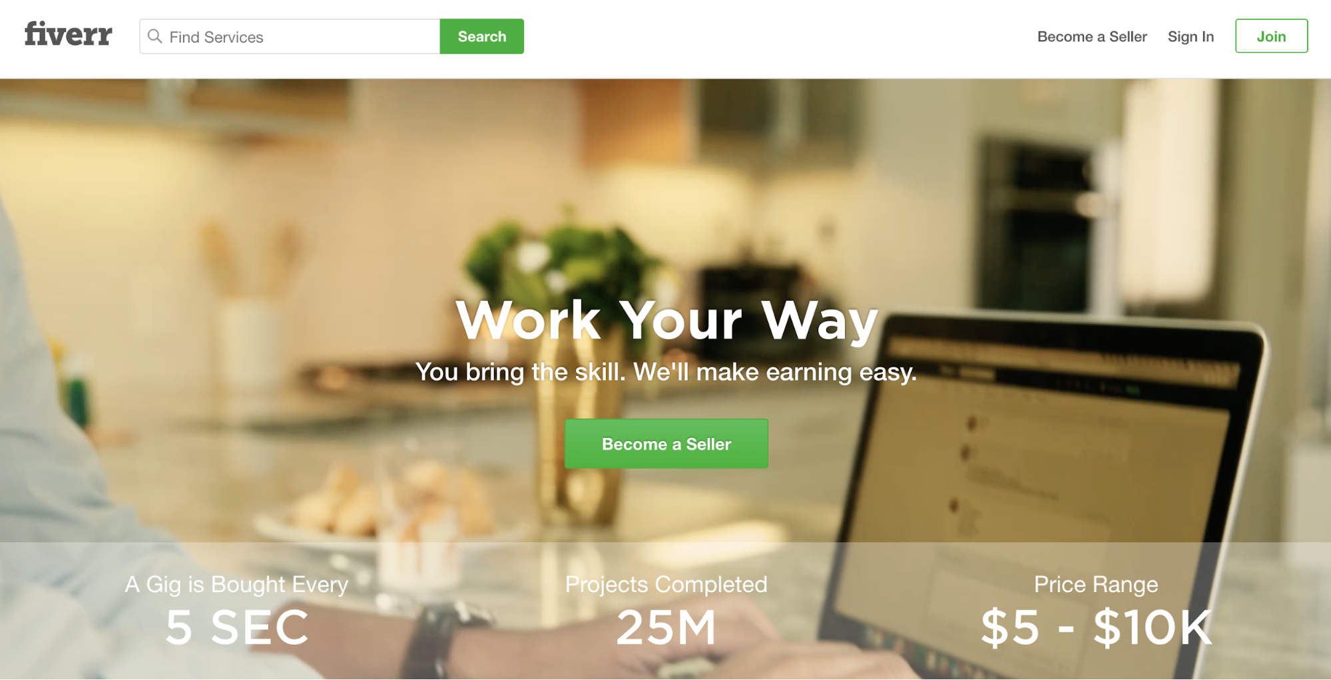Click the Price Range label

pos(1096,584)
